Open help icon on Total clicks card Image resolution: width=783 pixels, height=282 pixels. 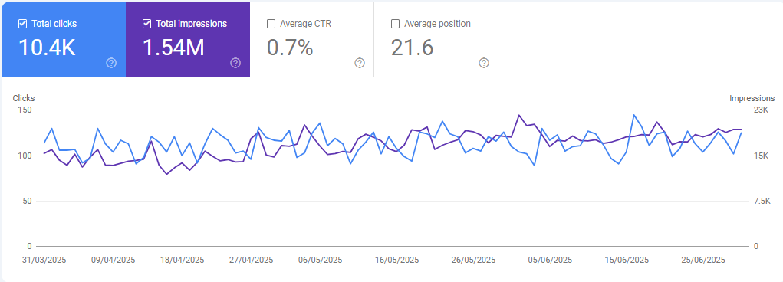click(x=111, y=63)
